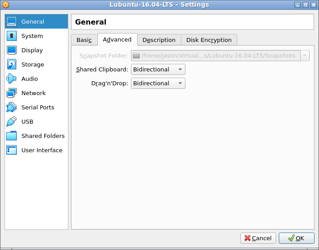The width and height of the screenshot is (319, 250).
Task: Select the Serial Ports label in sidebar
Action: pos(38,107)
